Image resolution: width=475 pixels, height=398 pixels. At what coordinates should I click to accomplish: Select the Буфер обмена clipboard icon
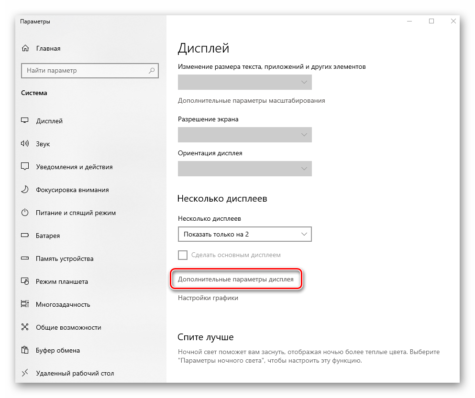pos(25,350)
